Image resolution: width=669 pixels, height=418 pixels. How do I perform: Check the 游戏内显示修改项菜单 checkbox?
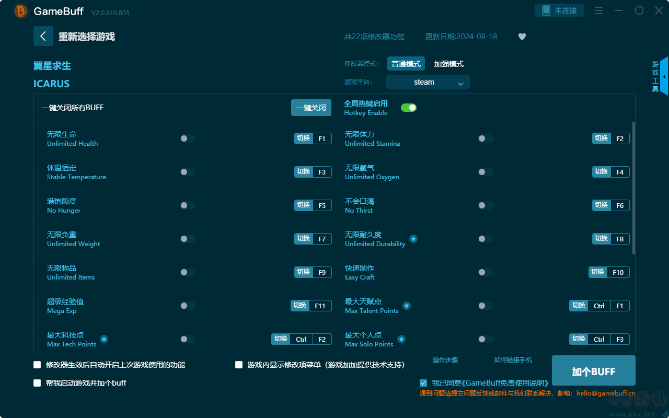[x=239, y=365]
